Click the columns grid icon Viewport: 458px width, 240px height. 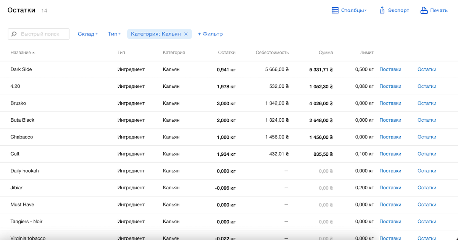coord(335,10)
